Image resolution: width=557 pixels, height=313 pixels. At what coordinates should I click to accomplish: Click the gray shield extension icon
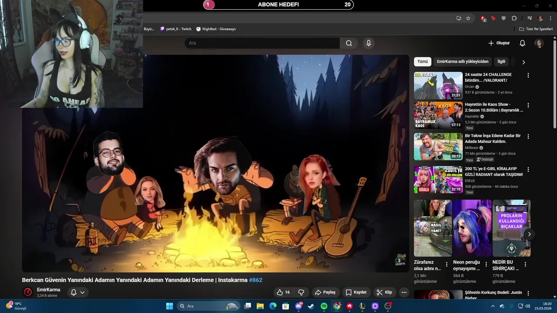[x=503, y=18]
